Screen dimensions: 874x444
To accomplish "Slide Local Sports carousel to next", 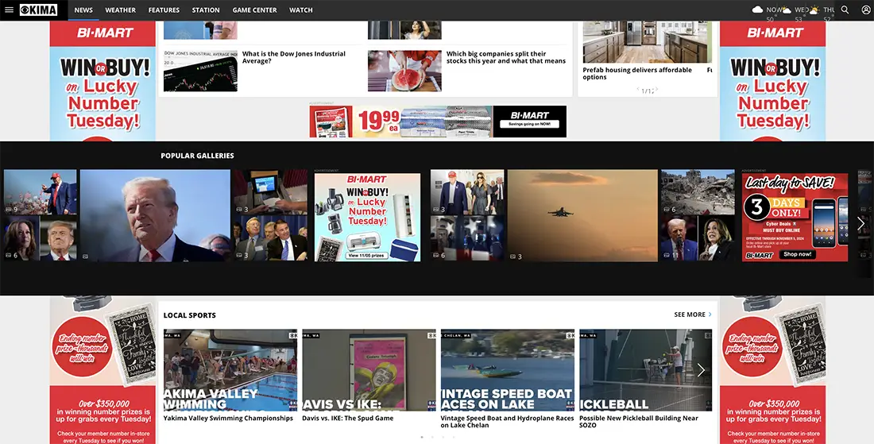I will click(701, 370).
